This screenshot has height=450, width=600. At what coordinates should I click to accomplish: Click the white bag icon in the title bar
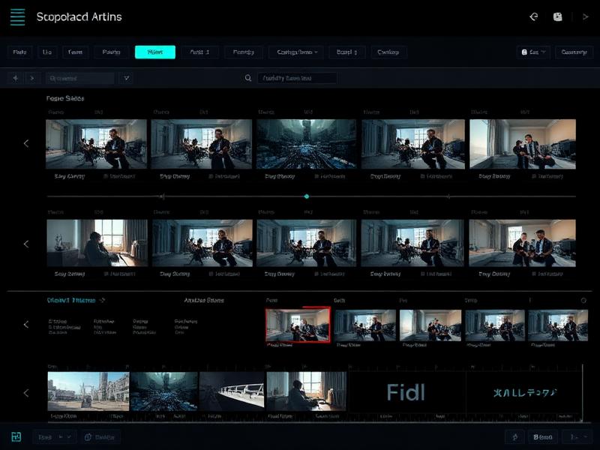[x=558, y=16]
